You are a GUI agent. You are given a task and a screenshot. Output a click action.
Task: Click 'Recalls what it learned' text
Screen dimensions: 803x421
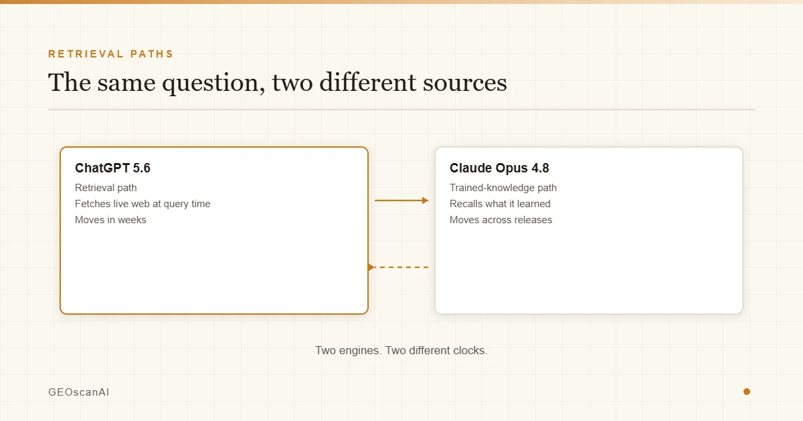[500, 204]
